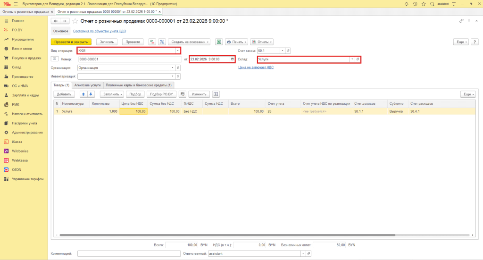483x260 pixels.
Task: Expand the Вид операции dropdown
Action: click(x=177, y=50)
